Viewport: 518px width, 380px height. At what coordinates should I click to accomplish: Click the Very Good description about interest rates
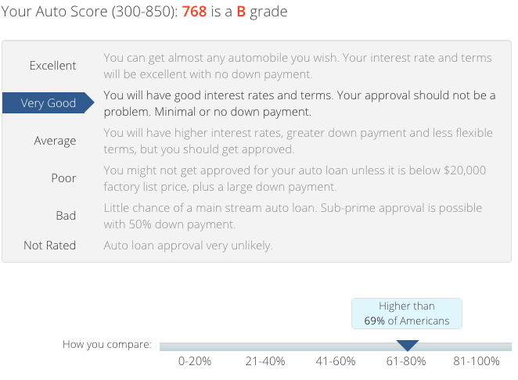click(x=300, y=103)
